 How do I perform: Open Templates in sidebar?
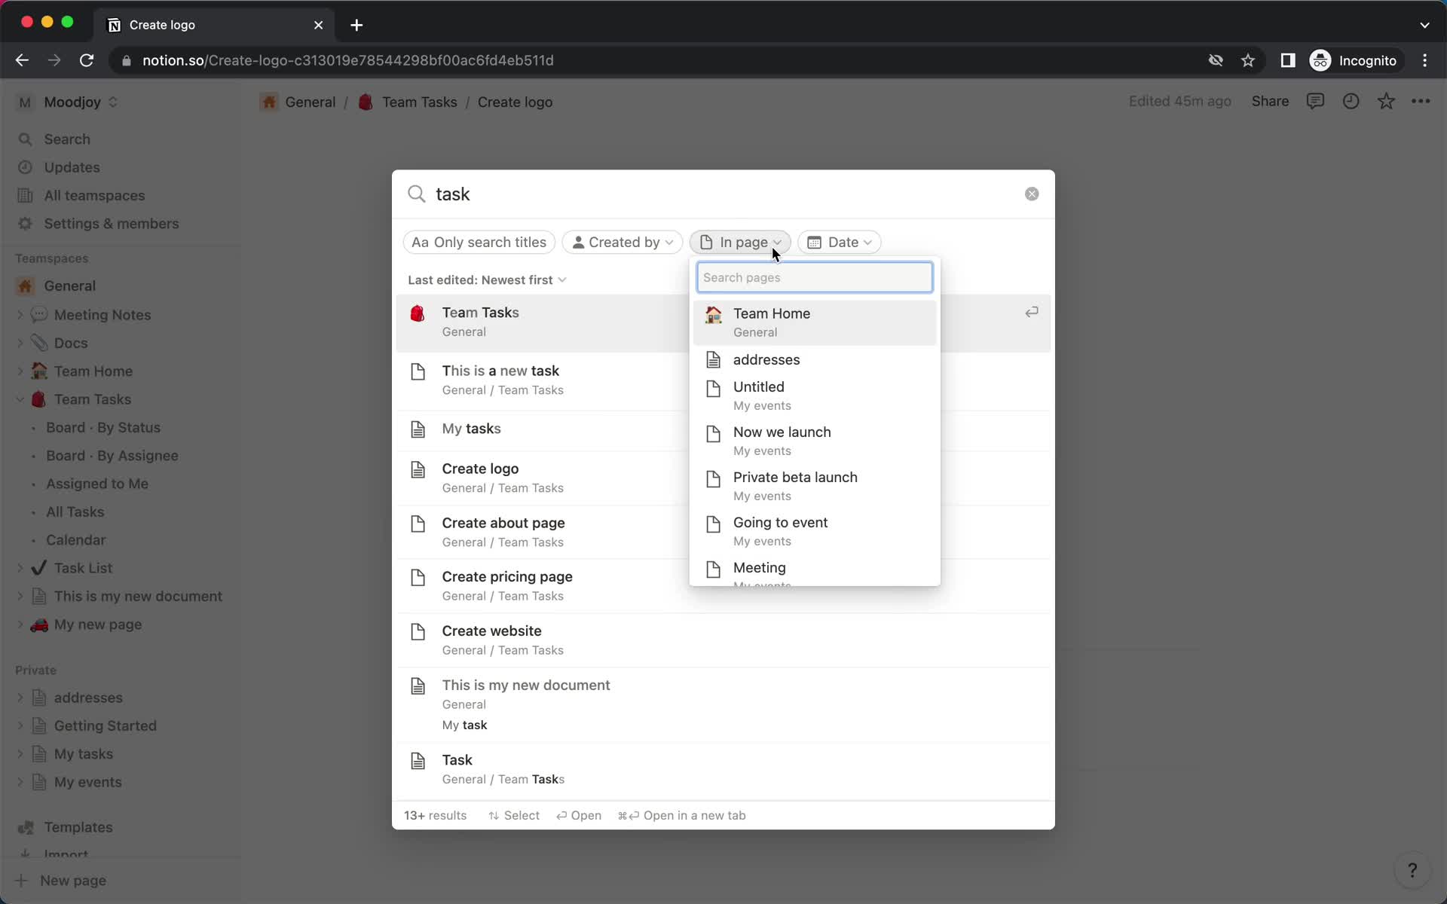pos(78,827)
